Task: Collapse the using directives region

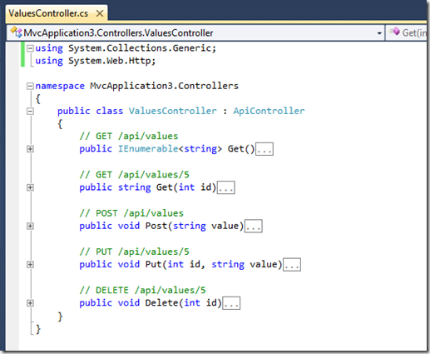Action: pos(30,48)
